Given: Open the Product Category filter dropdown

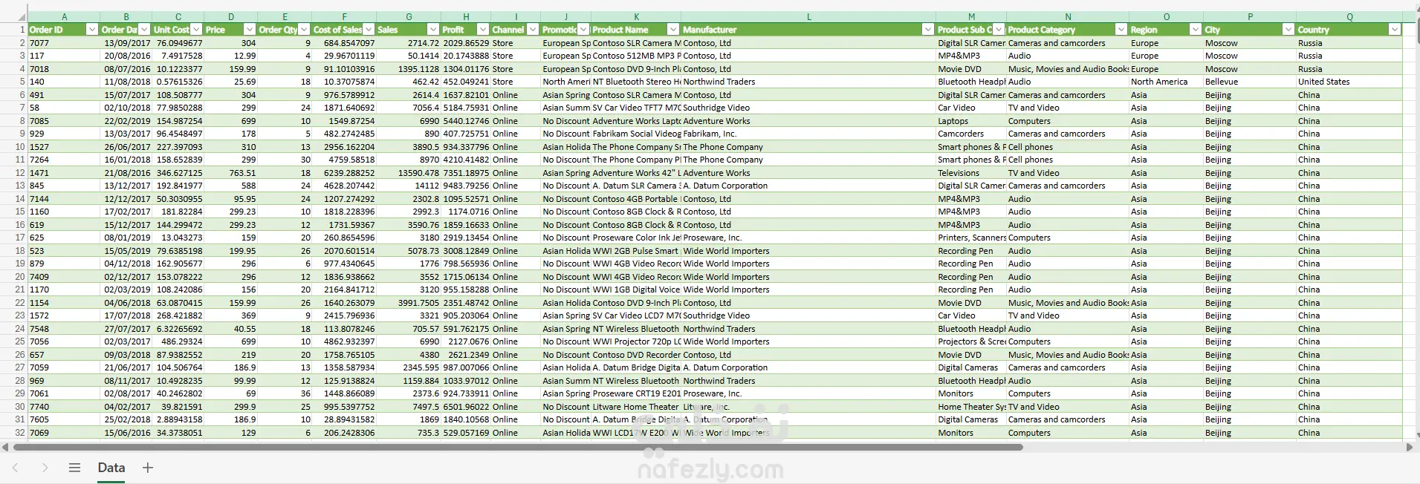Looking at the screenshot, I should (1121, 30).
